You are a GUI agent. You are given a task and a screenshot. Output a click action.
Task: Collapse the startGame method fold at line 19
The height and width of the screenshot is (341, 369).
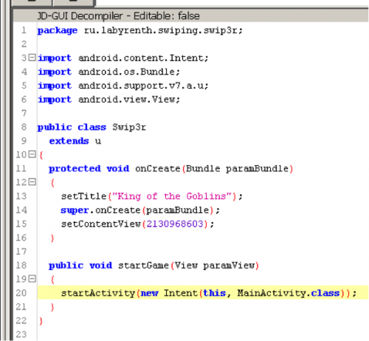point(32,278)
